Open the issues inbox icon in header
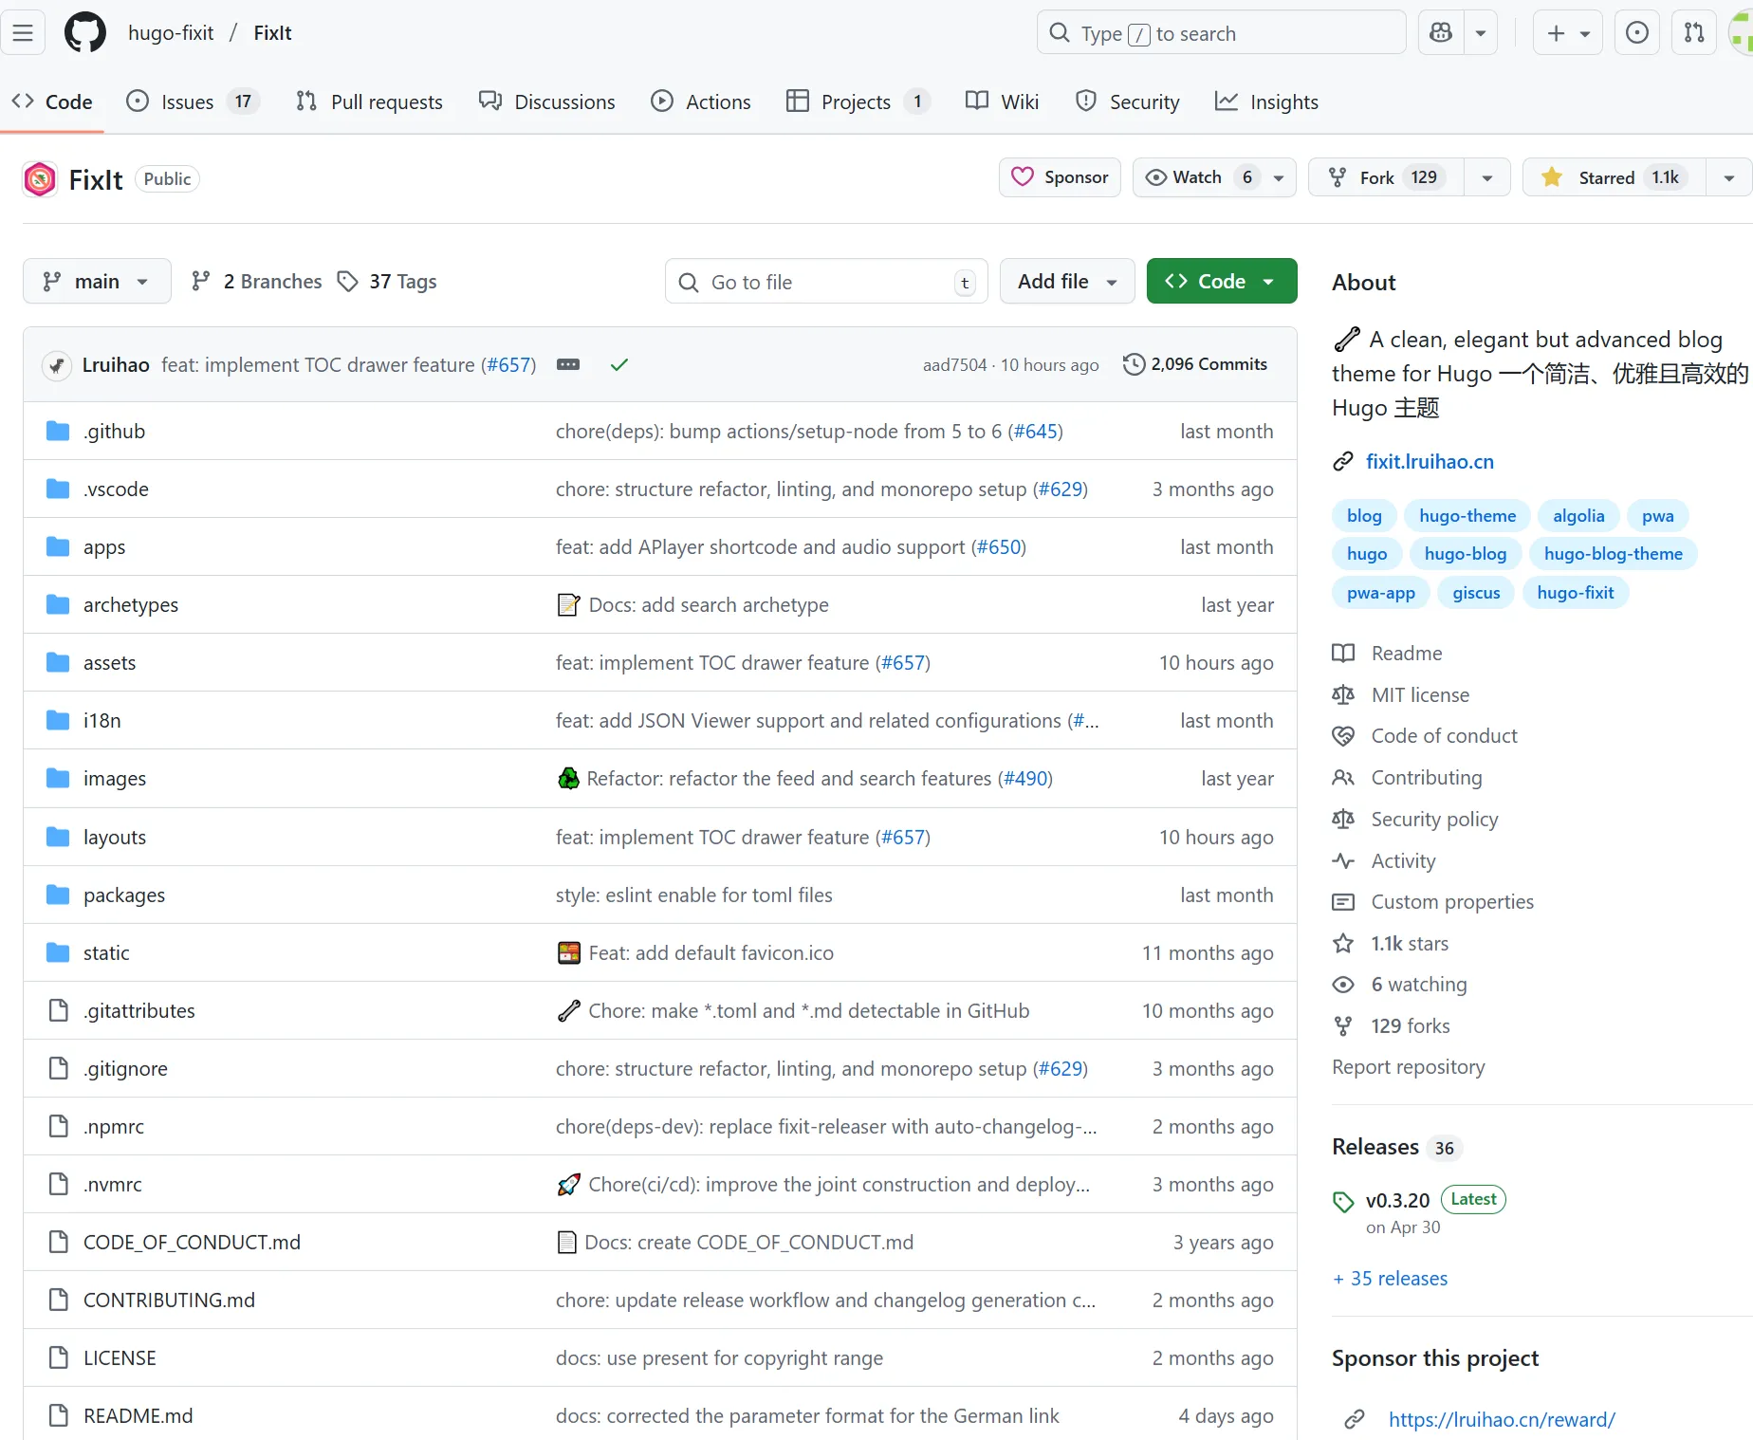Image resolution: width=1753 pixels, height=1440 pixels. (1637, 33)
